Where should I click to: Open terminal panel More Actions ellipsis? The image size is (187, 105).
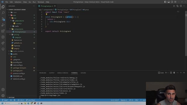(x=177, y=73)
